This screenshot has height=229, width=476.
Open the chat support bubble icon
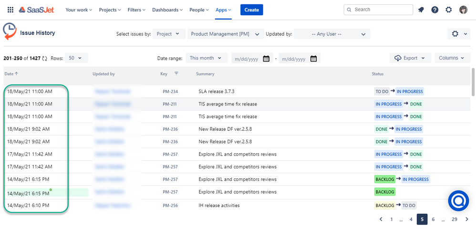tap(458, 201)
